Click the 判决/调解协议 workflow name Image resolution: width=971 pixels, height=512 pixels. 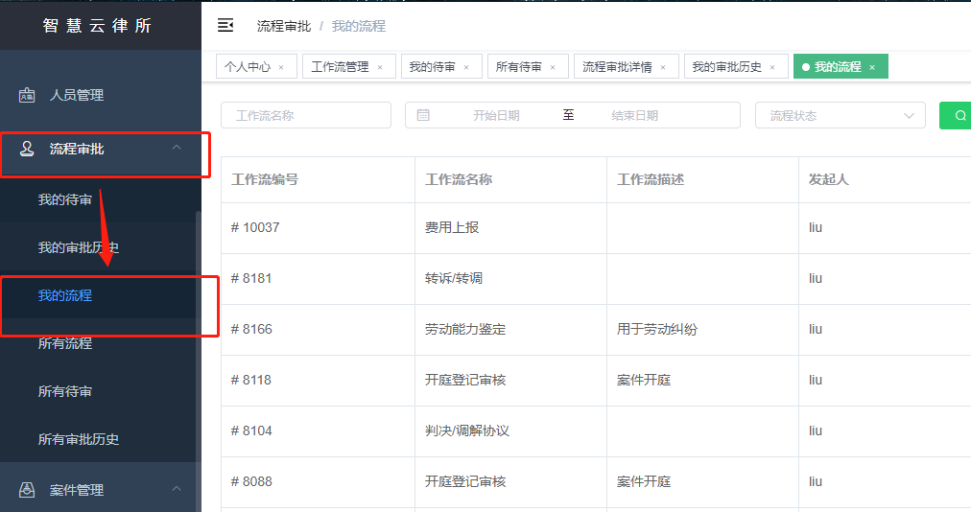click(x=467, y=431)
